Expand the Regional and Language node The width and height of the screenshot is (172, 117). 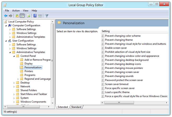(18, 79)
